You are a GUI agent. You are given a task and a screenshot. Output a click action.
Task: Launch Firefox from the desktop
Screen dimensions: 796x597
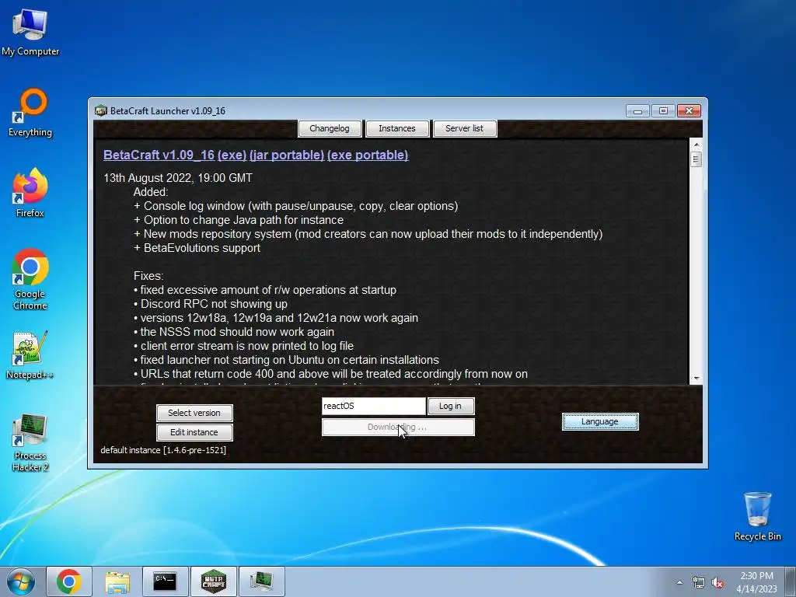30,193
